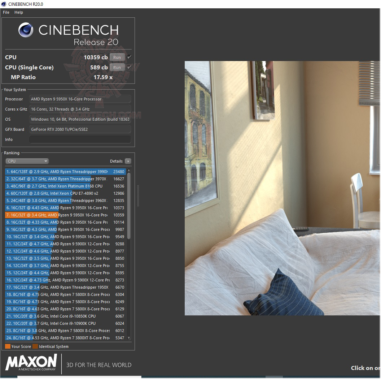The height and width of the screenshot is (379, 381).
Task: Select rank 15 Ryzen 9 5900X 8595
Action: (65, 273)
